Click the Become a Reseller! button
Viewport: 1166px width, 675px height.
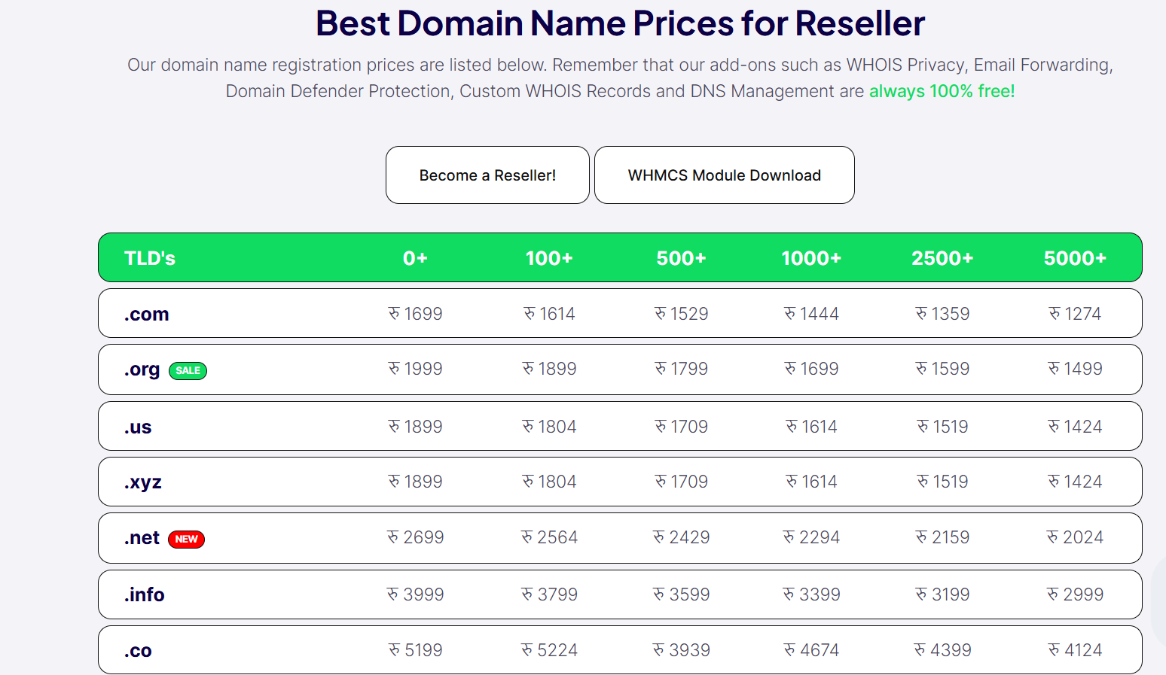[x=487, y=175]
